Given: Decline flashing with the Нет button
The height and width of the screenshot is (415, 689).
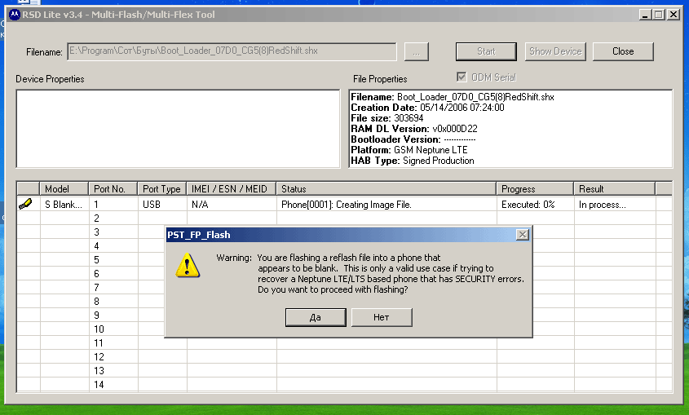Looking at the screenshot, I should (382, 317).
